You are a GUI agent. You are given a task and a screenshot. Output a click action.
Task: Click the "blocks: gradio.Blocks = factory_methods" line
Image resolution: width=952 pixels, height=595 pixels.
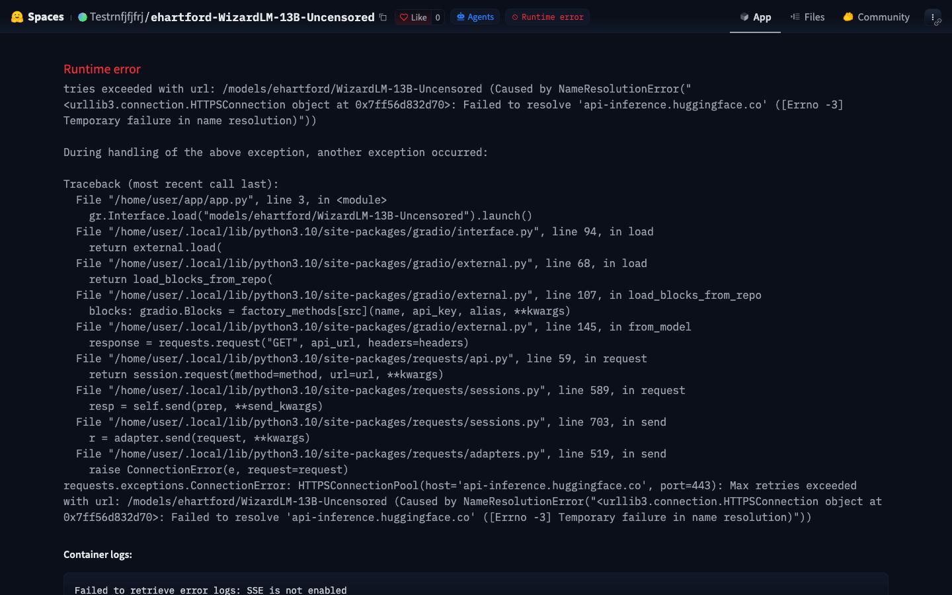[x=330, y=311]
